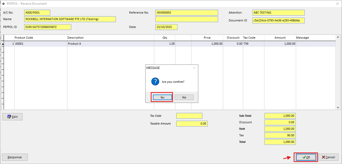
Task: Click the Message column header
Action: click(316, 38)
